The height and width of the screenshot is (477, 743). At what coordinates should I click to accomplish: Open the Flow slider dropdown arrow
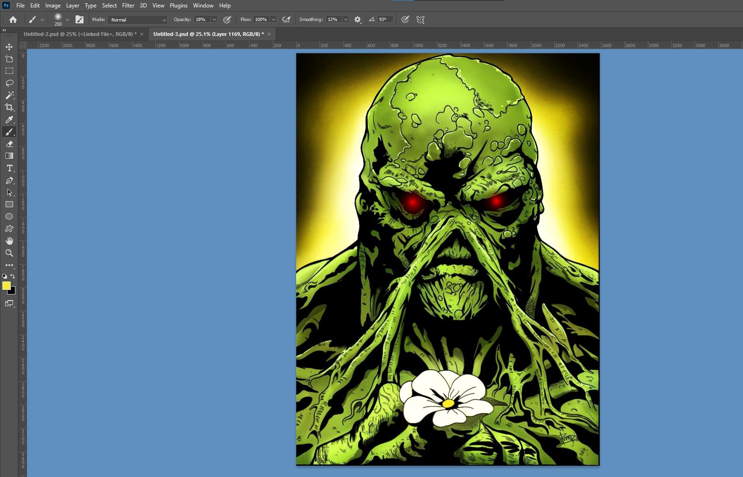tap(273, 20)
